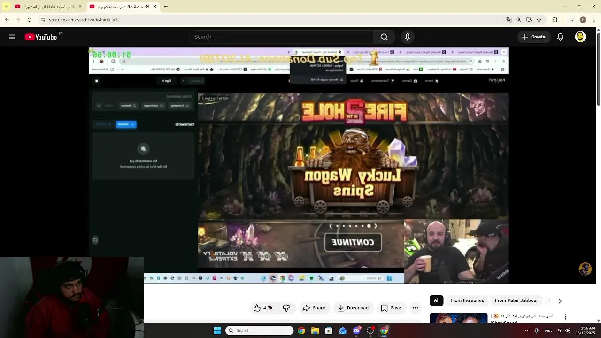Open the YouTube account avatar menu
Screen dimensions: 601x338
pyautogui.click(x=580, y=37)
